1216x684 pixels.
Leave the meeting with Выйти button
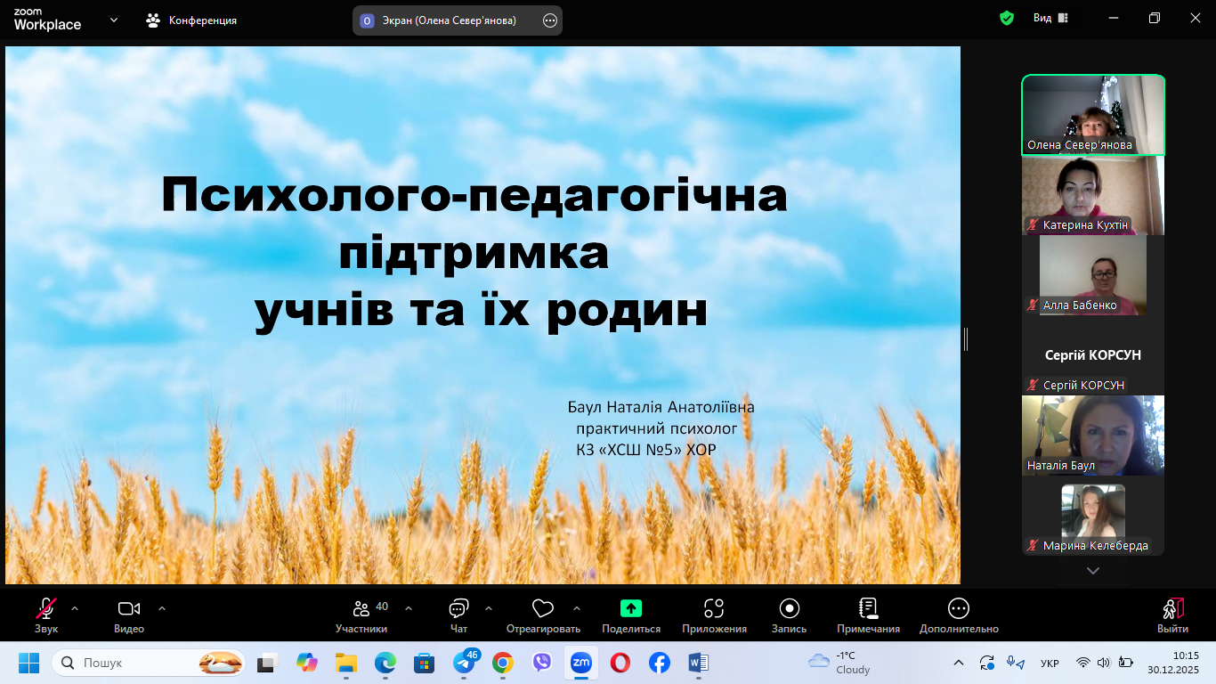tap(1172, 615)
